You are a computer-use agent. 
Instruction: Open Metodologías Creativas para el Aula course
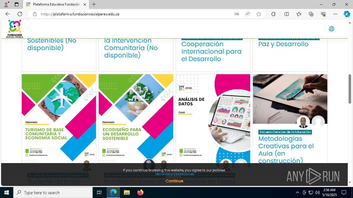click(286, 150)
